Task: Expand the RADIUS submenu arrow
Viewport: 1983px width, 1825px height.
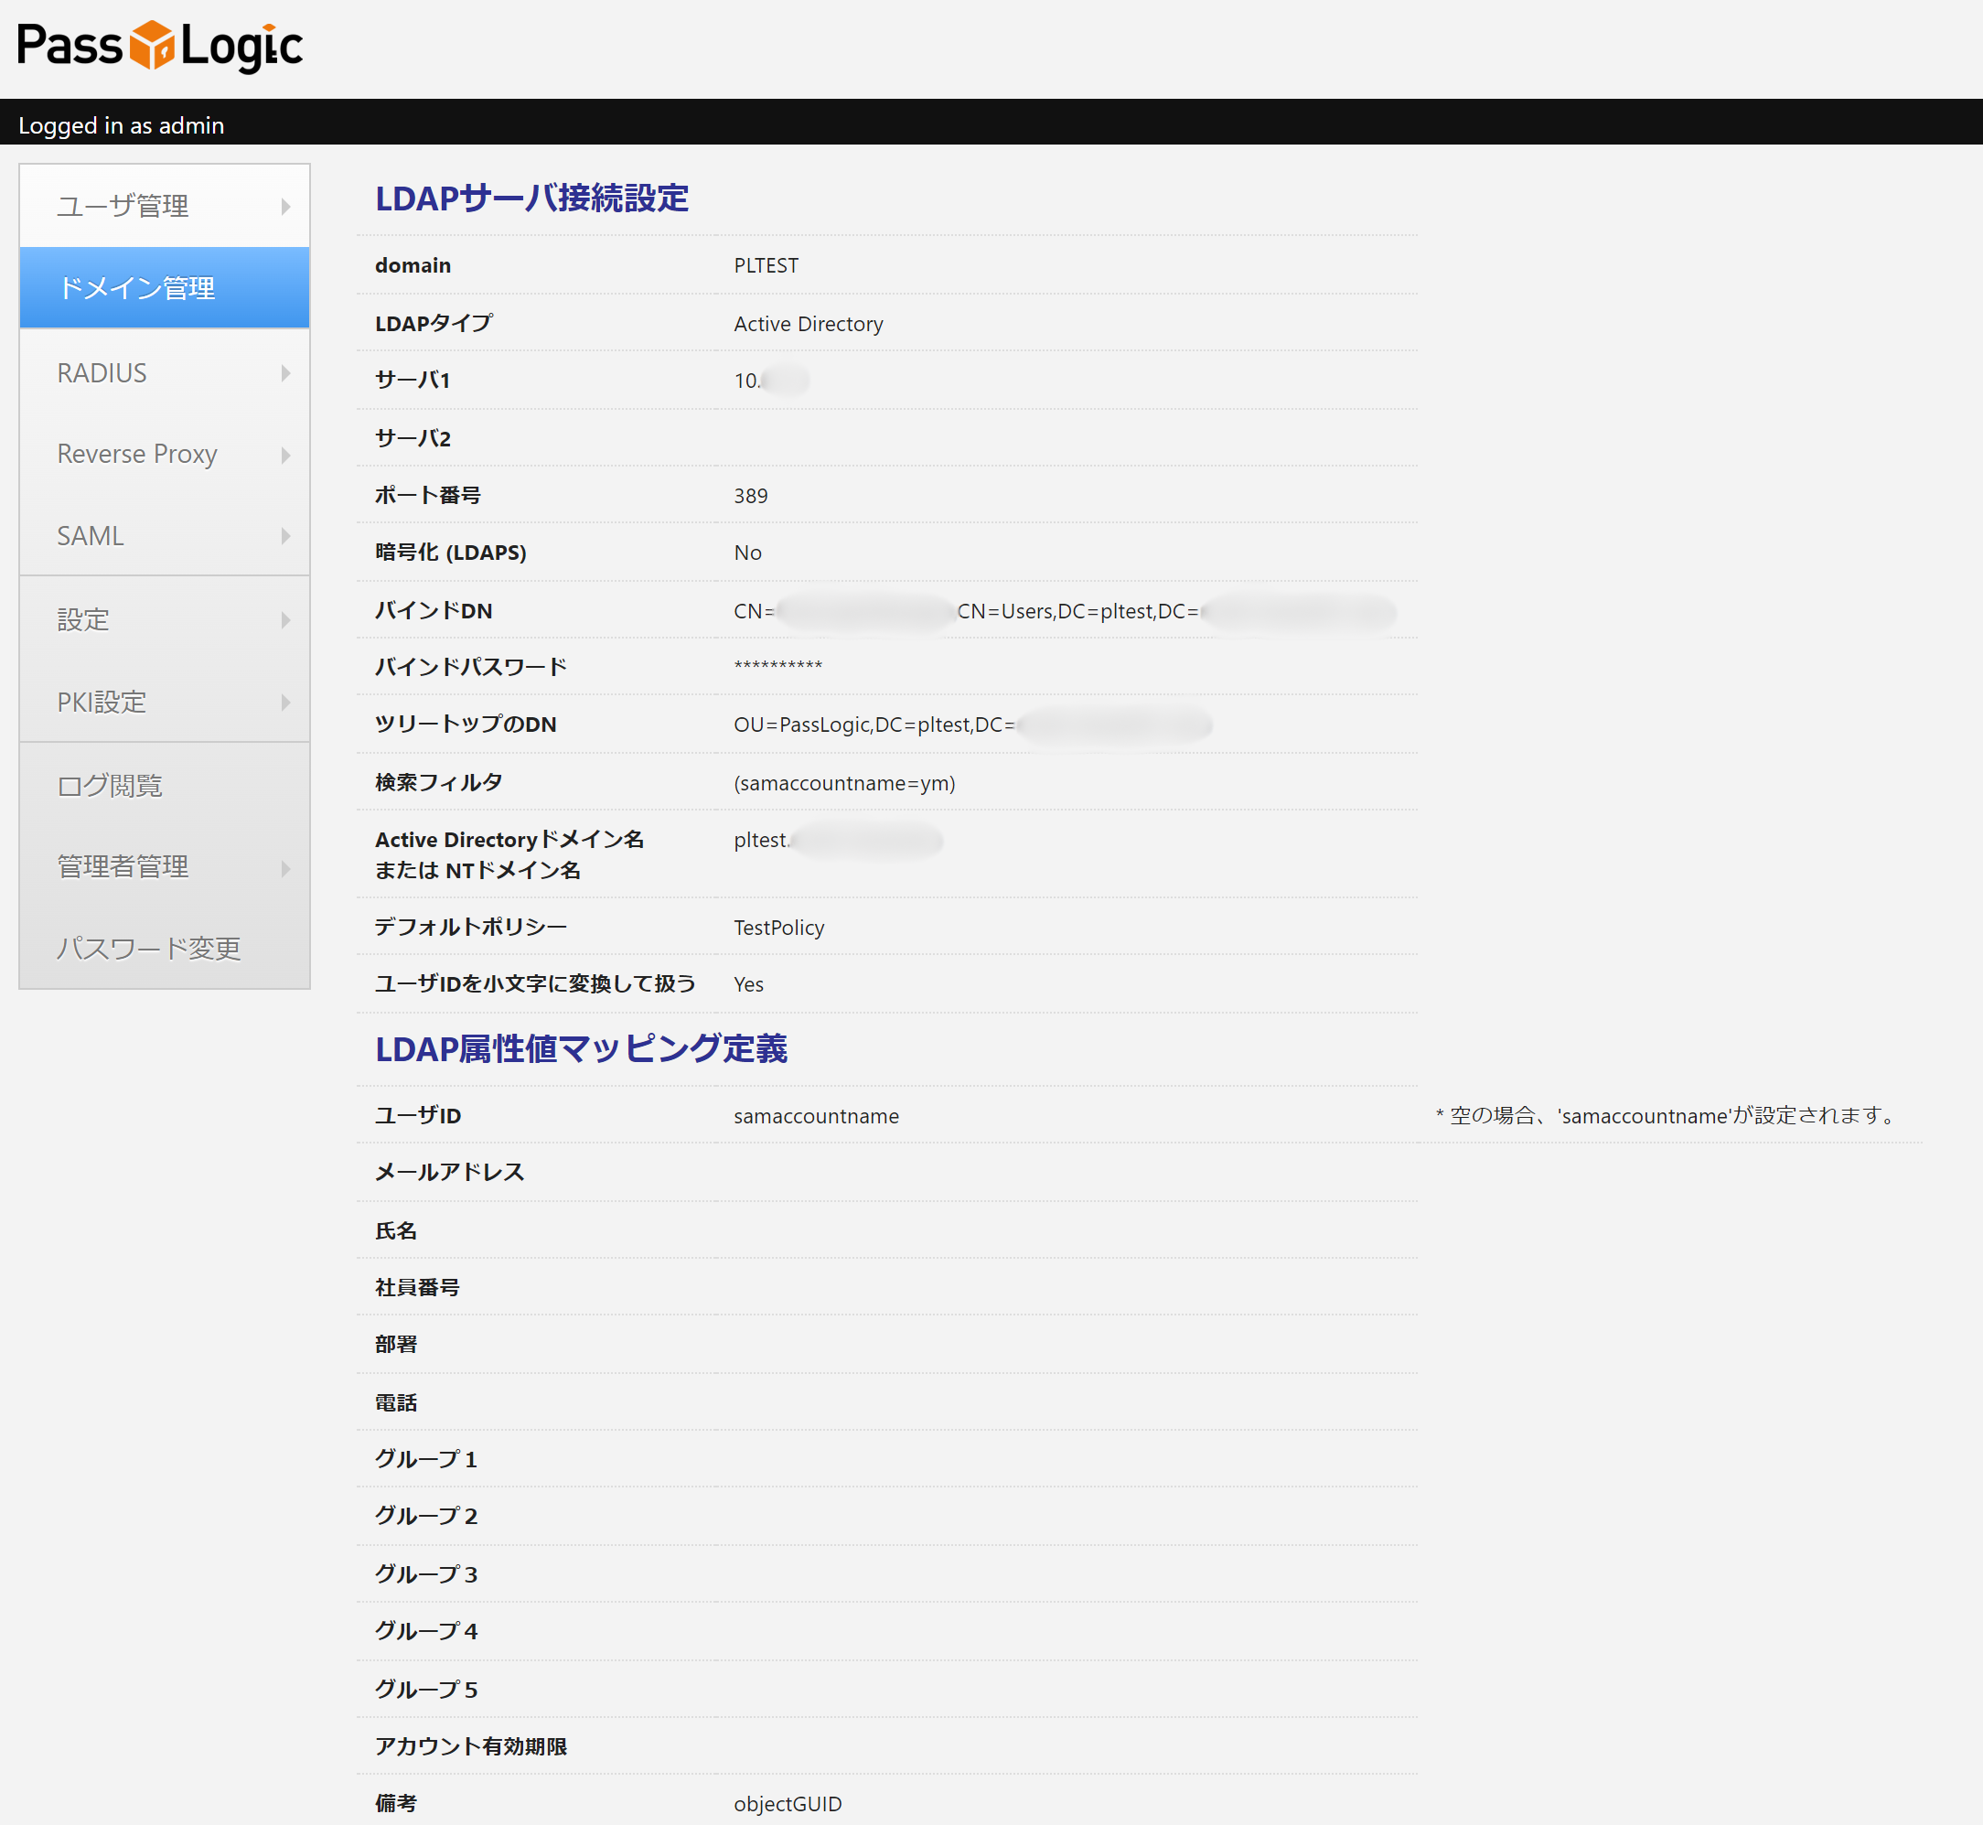Action: 285,373
